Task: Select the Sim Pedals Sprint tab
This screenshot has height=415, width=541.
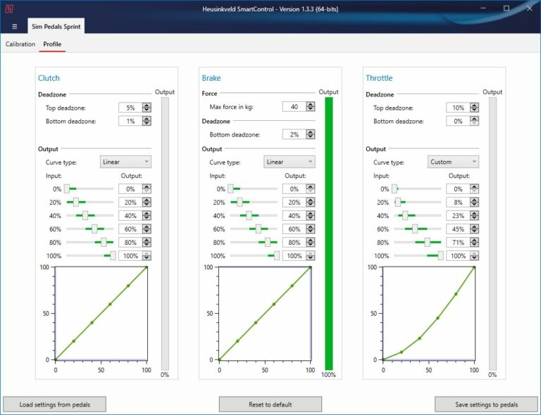Action: [56, 27]
